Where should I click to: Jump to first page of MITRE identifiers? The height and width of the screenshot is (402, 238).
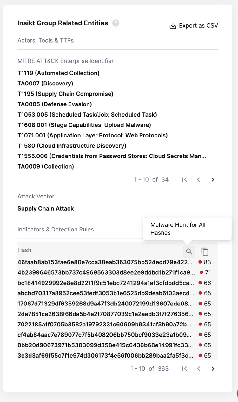click(x=185, y=180)
